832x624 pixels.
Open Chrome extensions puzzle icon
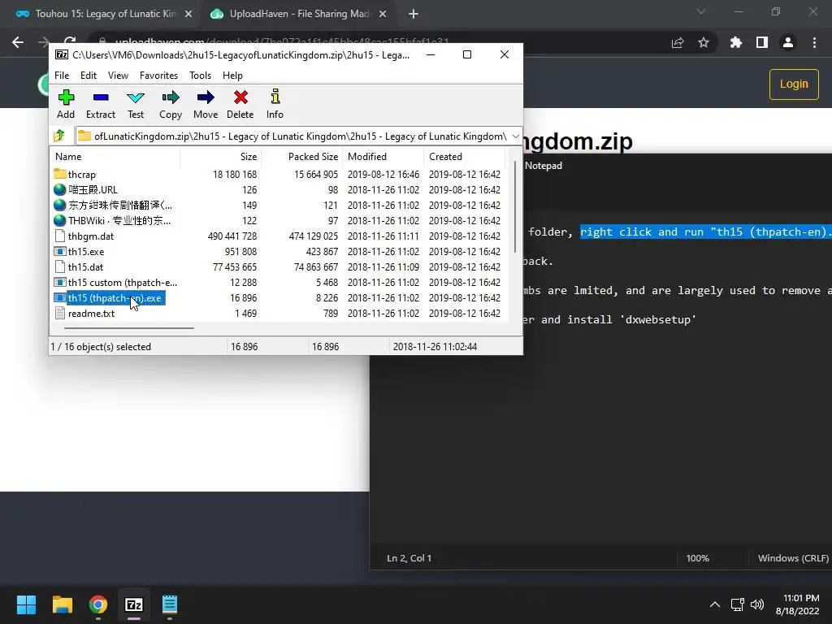click(x=736, y=42)
